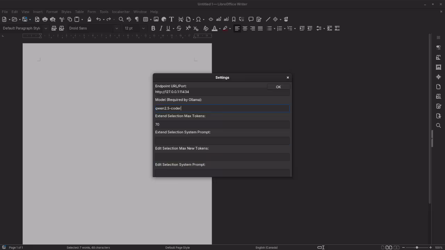Click the Model input showing qwen2.5-coder
This screenshot has width=445, height=250.
coord(222,108)
